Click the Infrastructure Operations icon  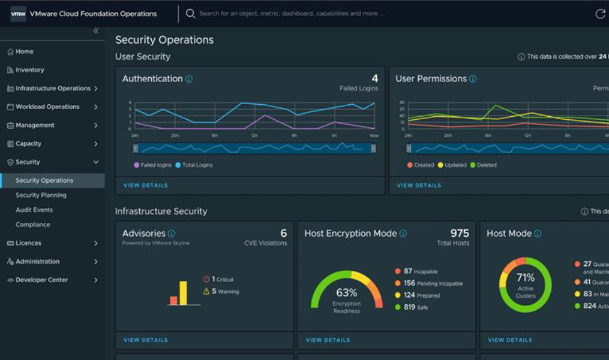tap(10, 89)
